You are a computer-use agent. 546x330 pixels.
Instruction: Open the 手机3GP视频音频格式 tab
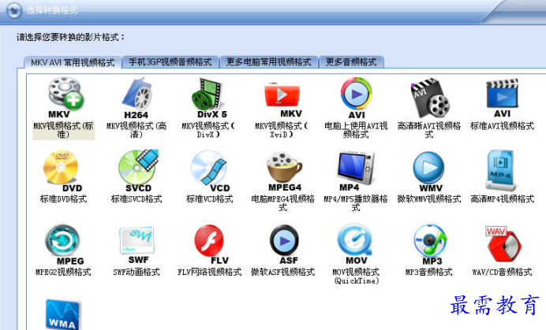click(170, 62)
